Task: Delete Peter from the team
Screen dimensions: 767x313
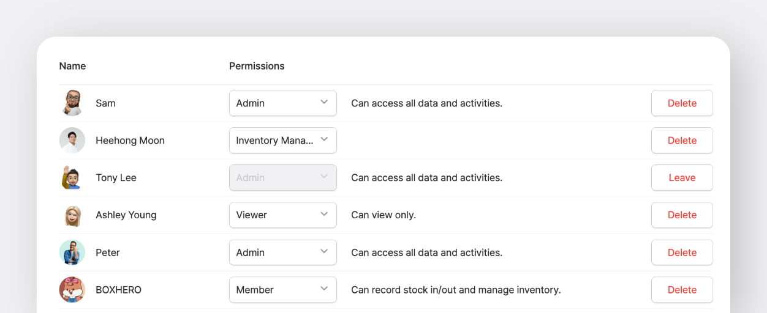Action: point(682,252)
